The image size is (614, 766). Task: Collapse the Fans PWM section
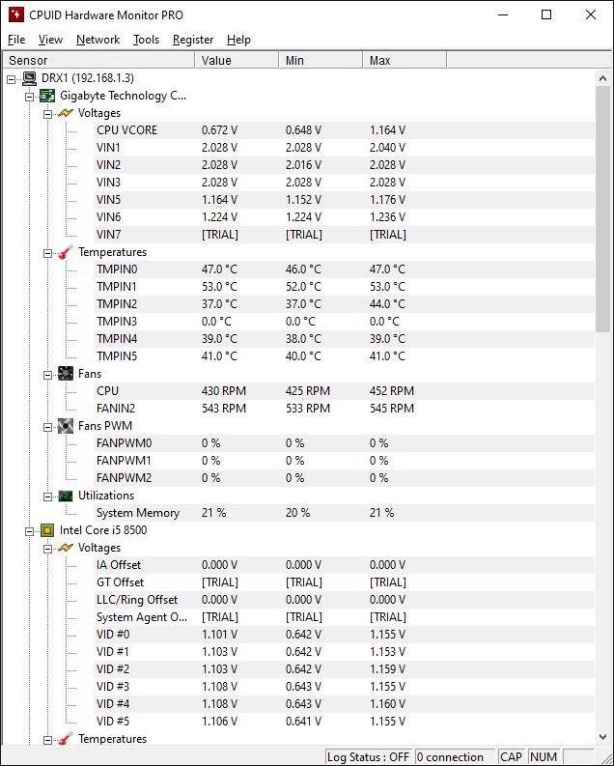[x=47, y=427]
